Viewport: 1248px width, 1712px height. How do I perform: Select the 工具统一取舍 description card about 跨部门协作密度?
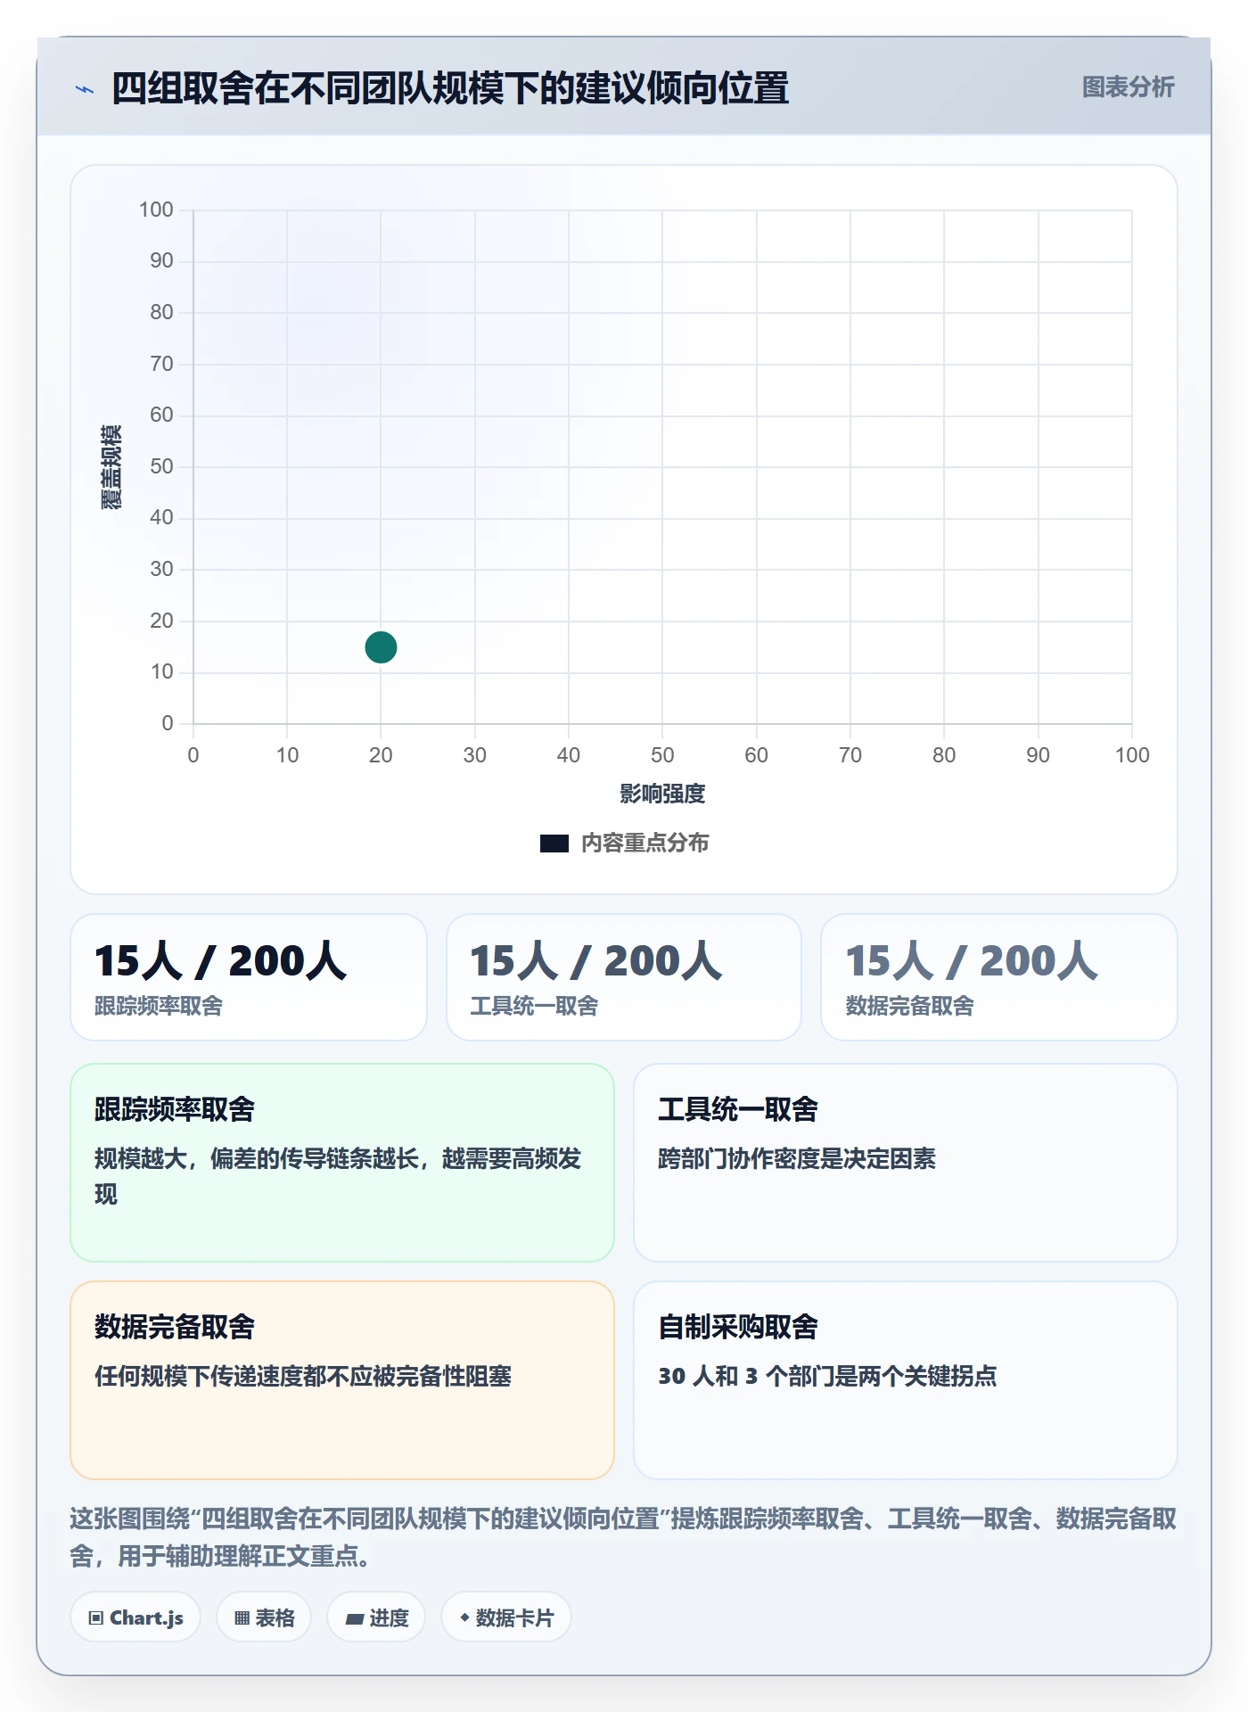906,1163
